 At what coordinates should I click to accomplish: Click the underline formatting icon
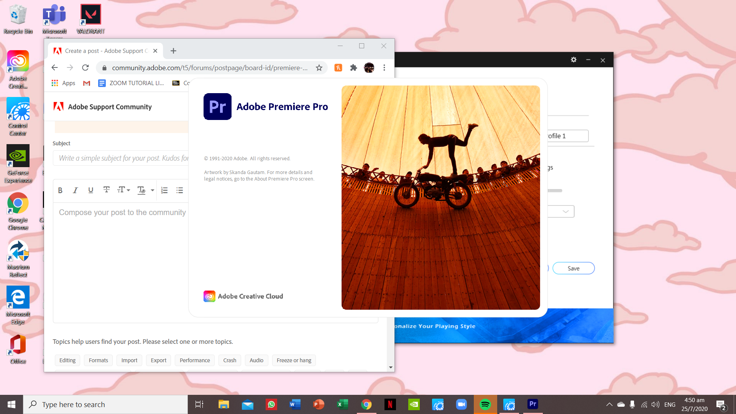click(x=91, y=191)
